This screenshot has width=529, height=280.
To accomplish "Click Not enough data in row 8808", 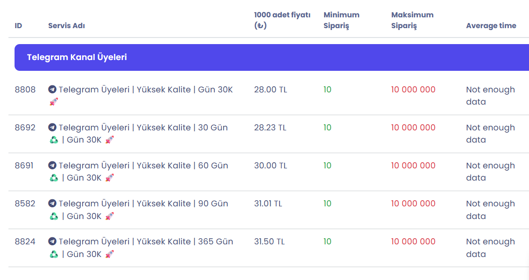I will tap(491, 96).
